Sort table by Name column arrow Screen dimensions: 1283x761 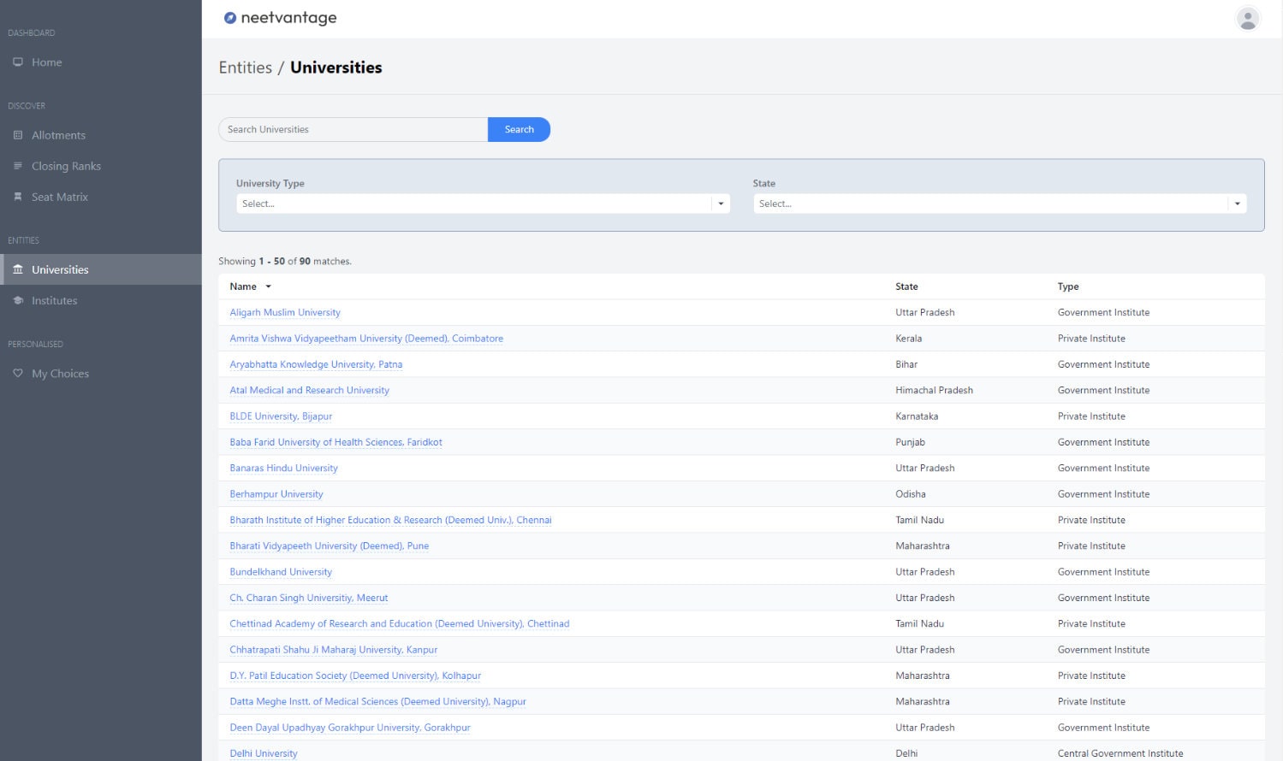(x=268, y=286)
